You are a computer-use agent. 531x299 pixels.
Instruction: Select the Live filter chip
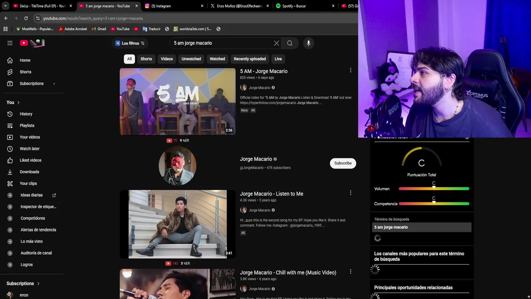(278, 59)
